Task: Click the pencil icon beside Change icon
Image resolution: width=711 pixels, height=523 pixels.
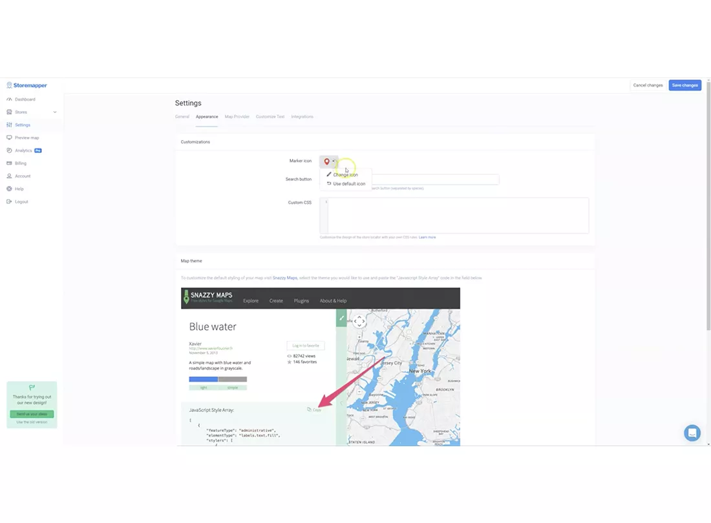Action: tap(329, 174)
